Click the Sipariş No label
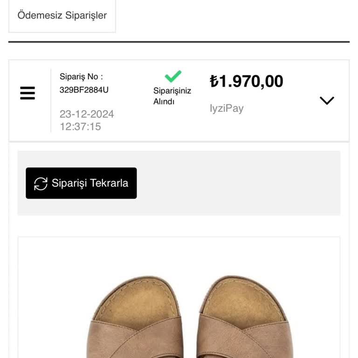Screen dimensions: 358x358 pyautogui.click(x=81, y=76)
